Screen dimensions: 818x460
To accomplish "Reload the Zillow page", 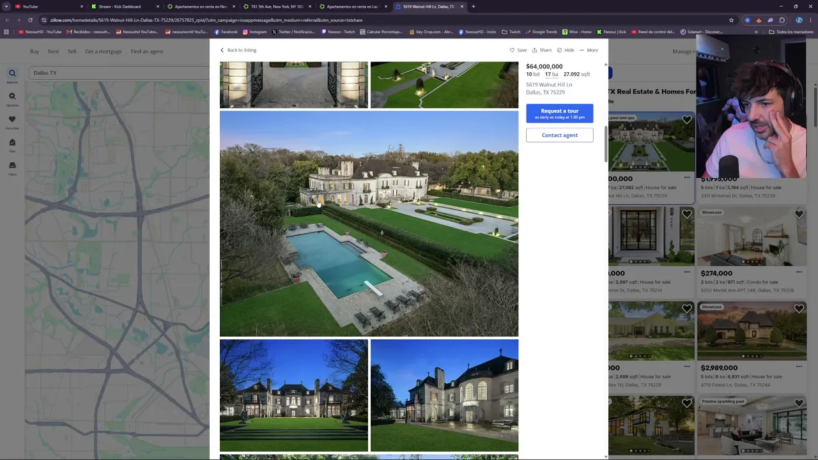I will [30, 20].
